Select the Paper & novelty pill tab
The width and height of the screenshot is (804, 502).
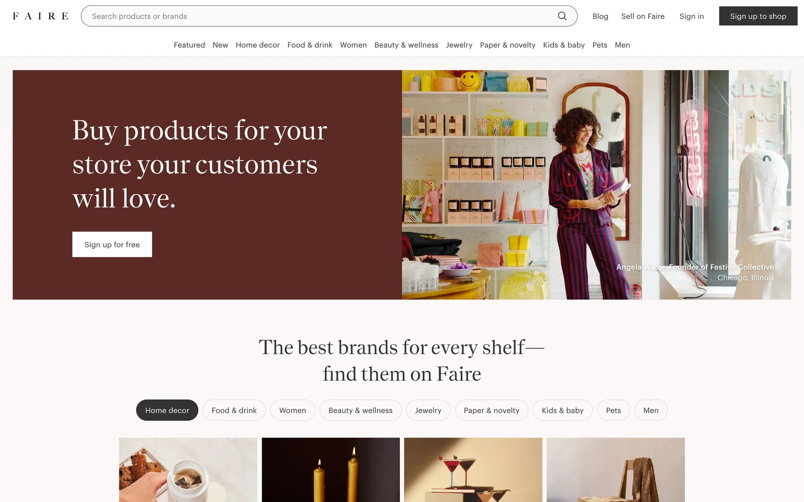pos(492,410)
